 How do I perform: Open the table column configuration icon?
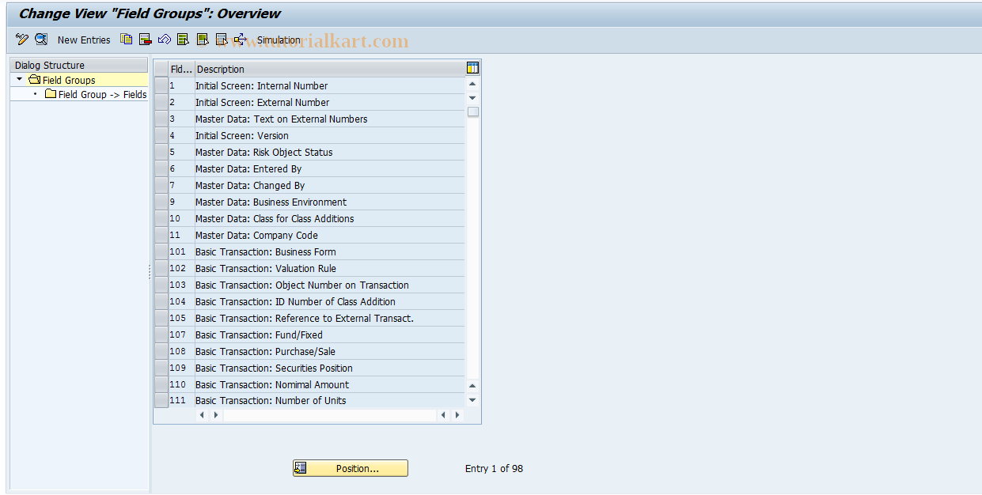473,68
